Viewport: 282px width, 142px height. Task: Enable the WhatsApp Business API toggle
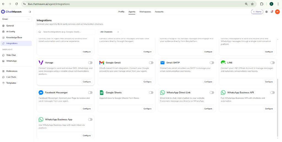tap(272, 92)
